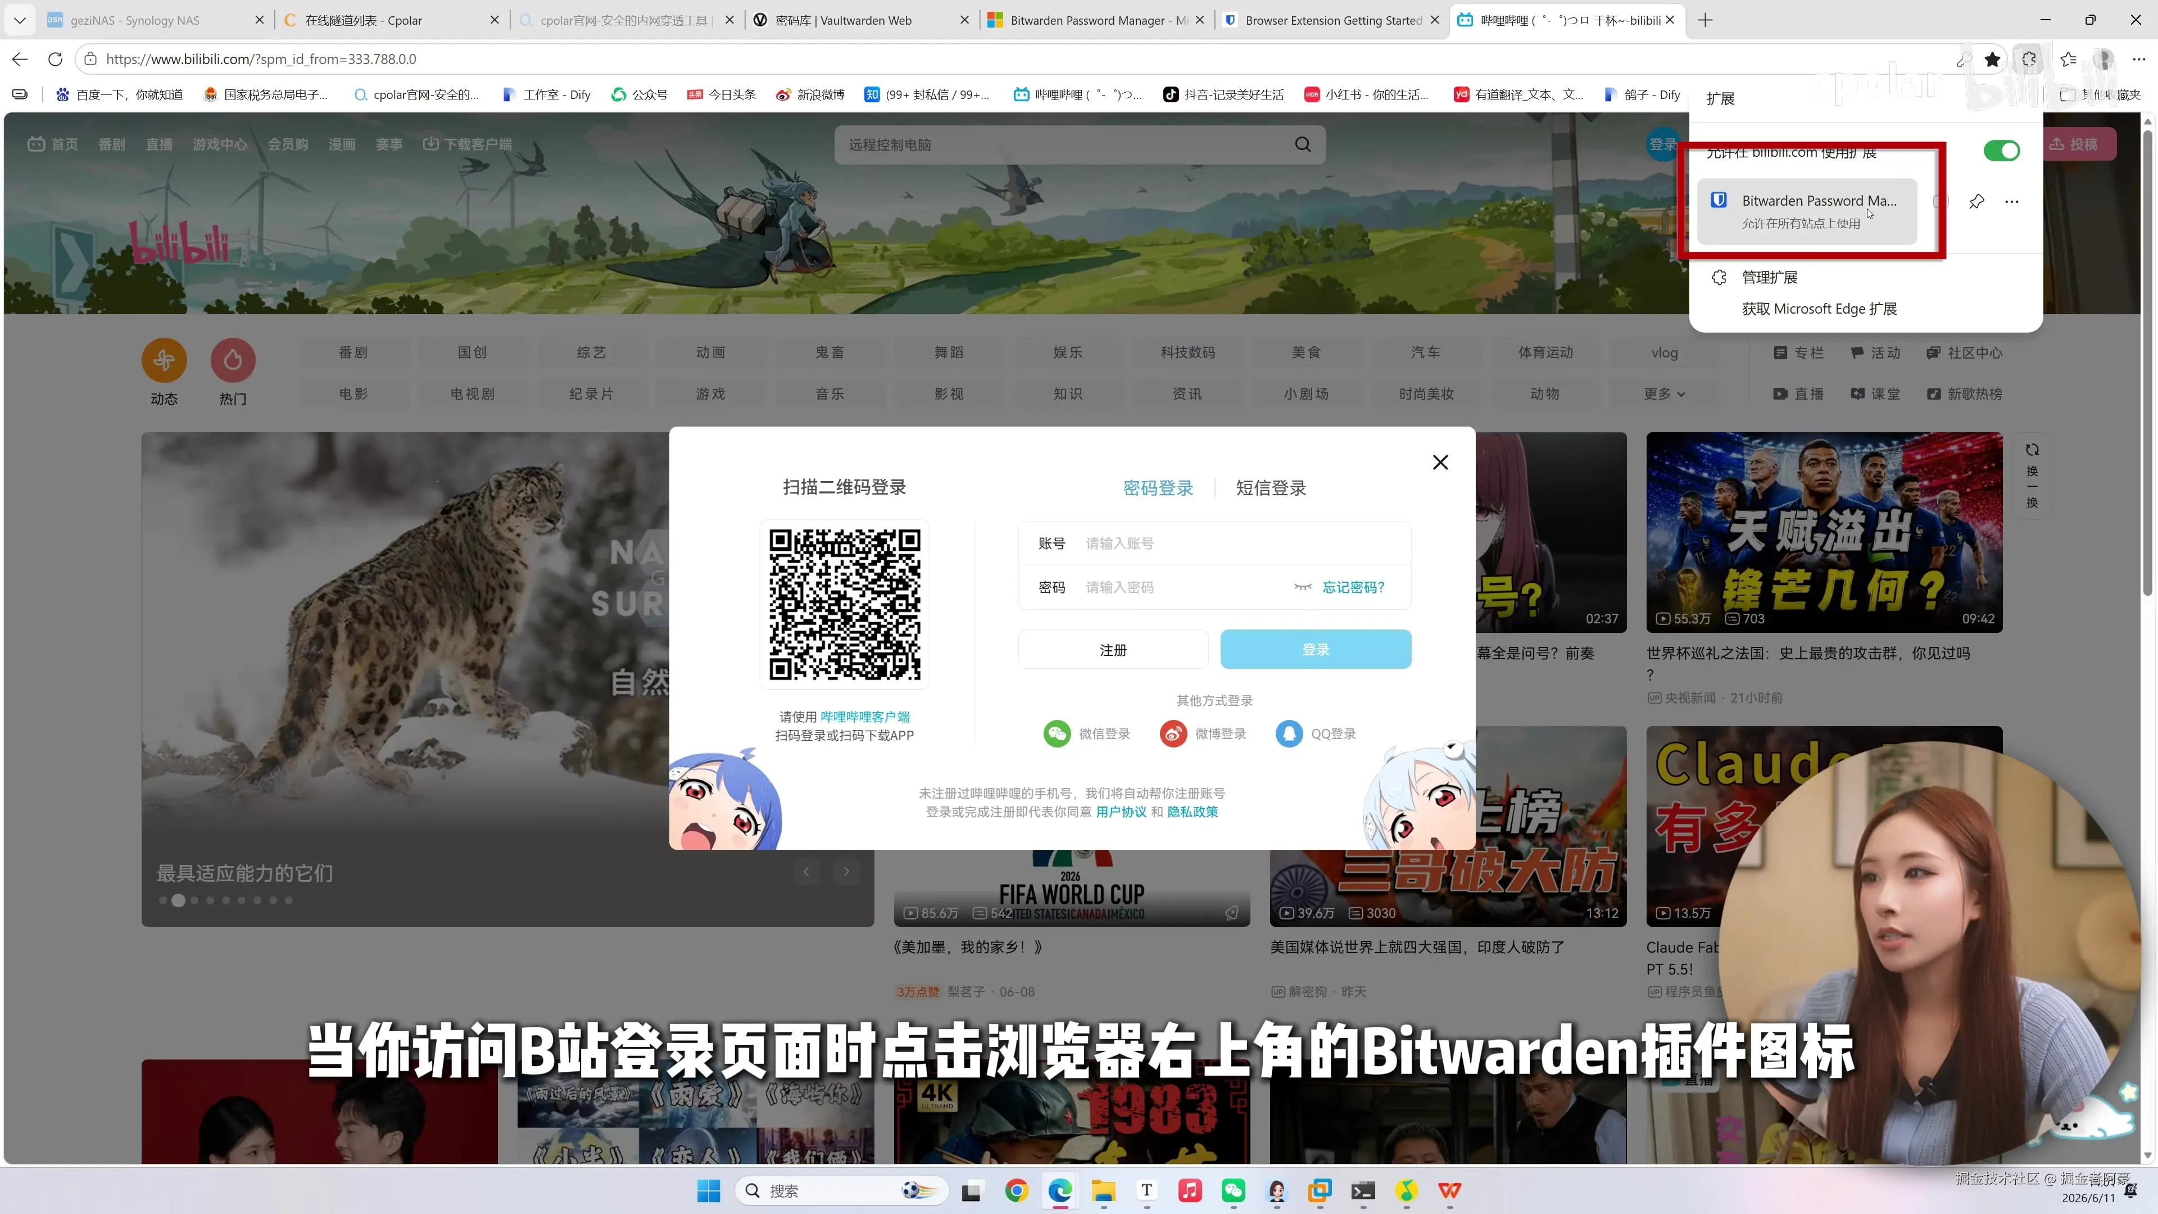Open the 忘记密码? link
Screen dimensions: 2158x1214
1353,587
